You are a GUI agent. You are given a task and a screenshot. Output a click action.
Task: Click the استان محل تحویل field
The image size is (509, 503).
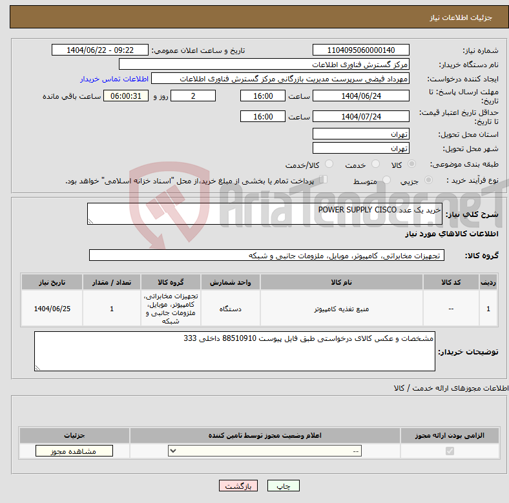pos(361,134)
